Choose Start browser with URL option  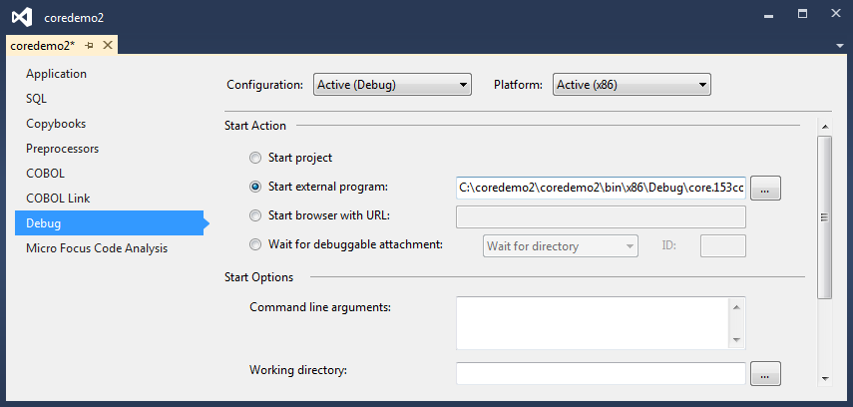(x=256, y=215)
